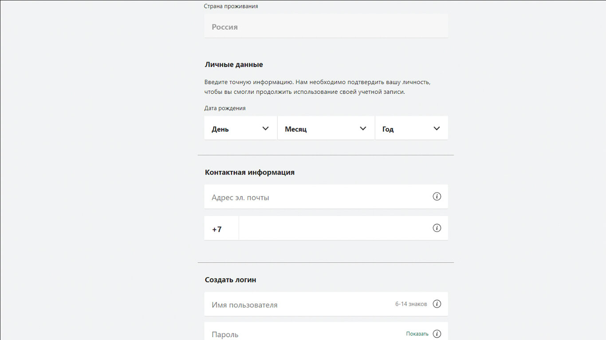Click the Дата рождения label
This screenshot has width=606, height=340.
225,108
